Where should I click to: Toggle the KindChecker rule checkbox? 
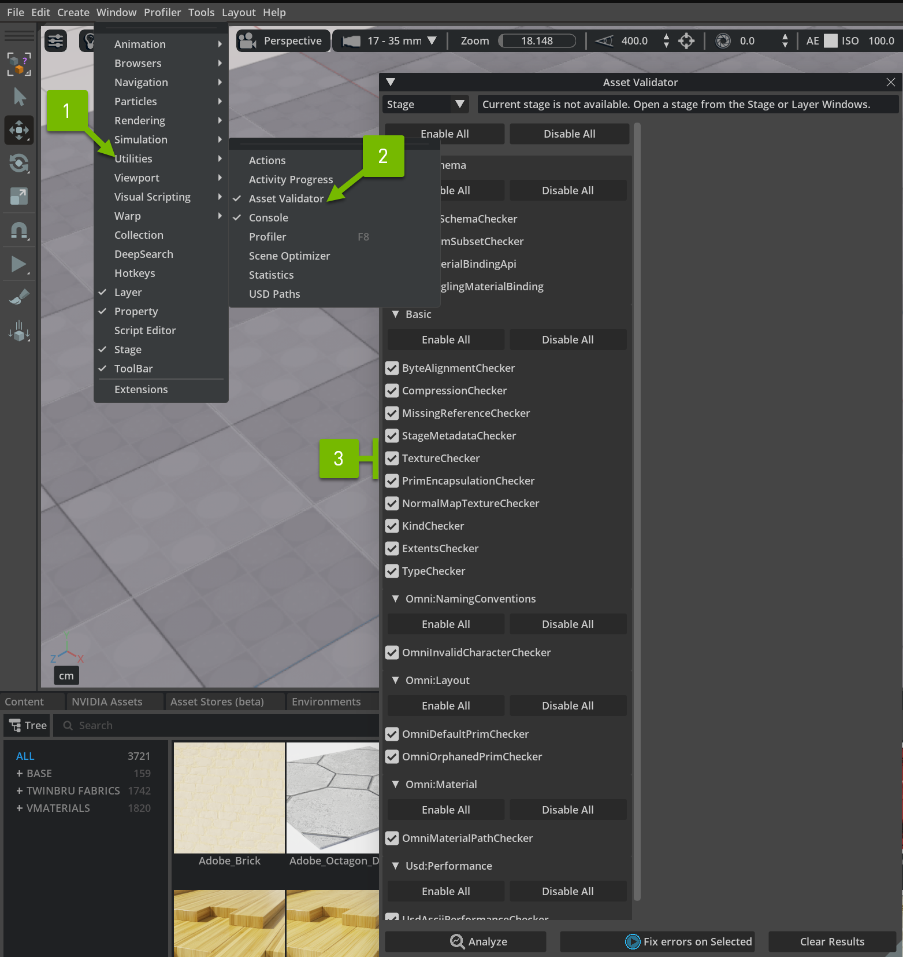click(392, 526)
